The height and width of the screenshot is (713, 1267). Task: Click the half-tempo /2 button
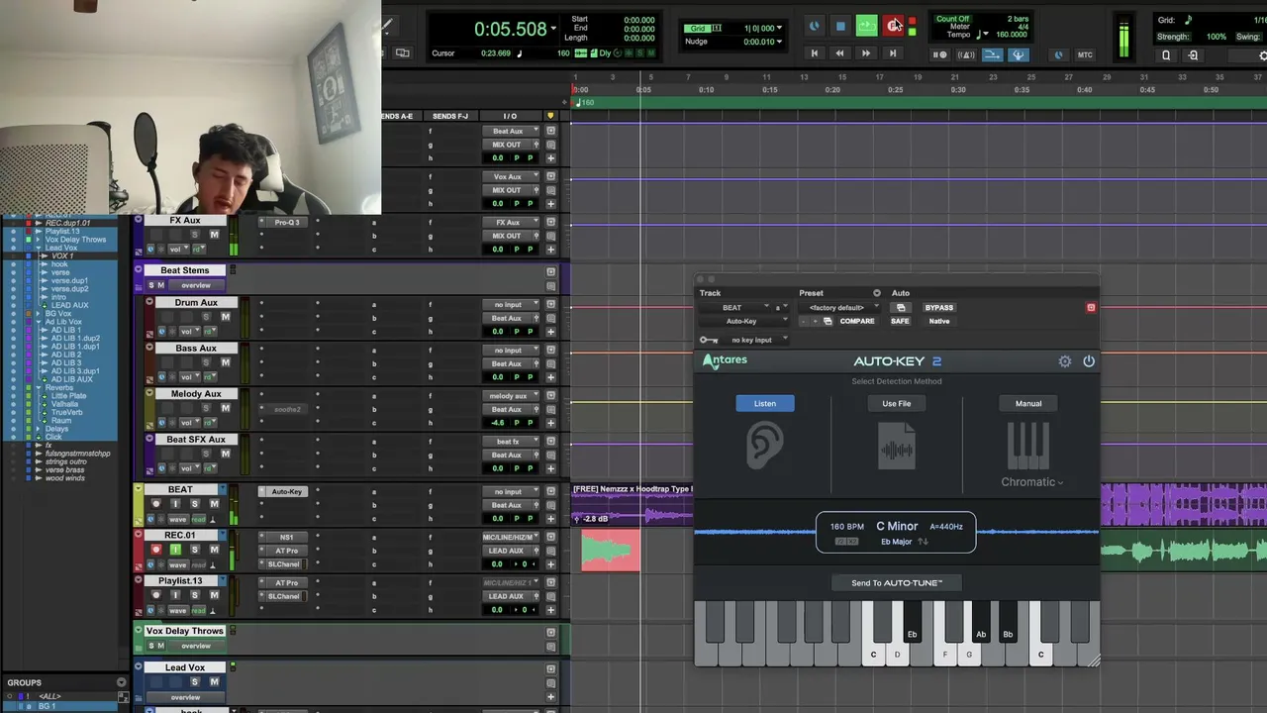coord(840,542)
